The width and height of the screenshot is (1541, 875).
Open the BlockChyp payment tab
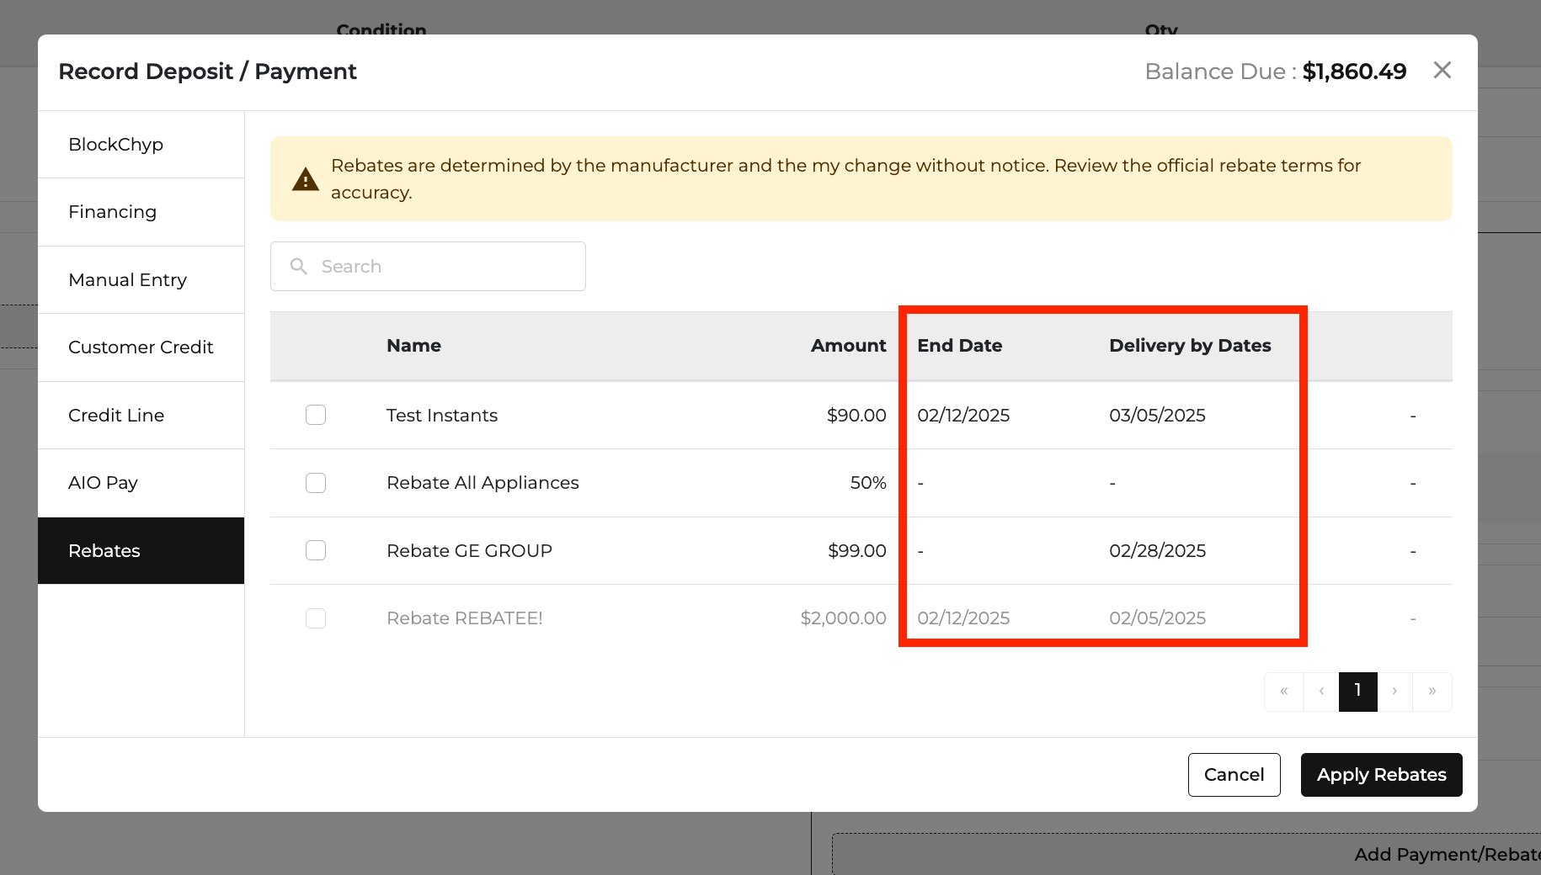tap(141, 145)
